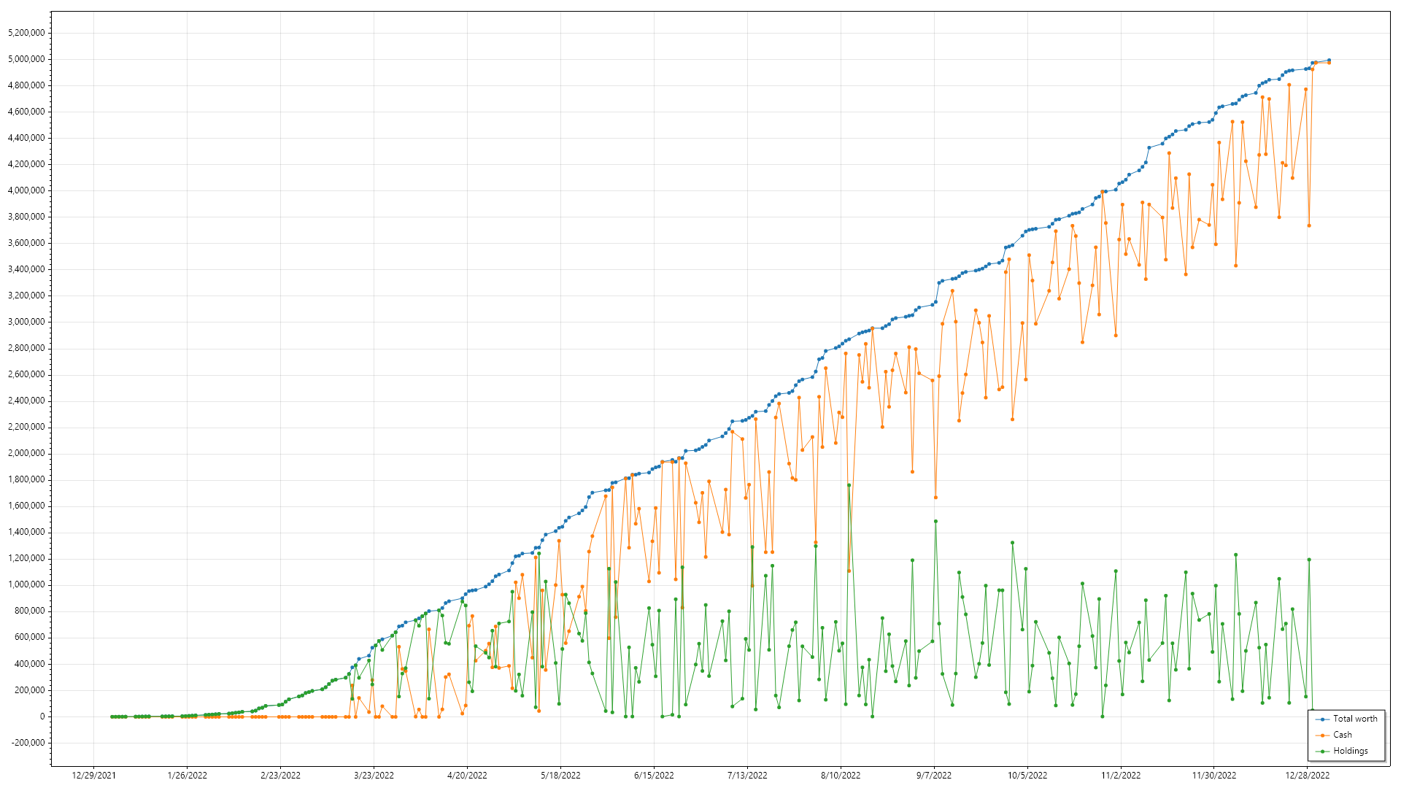The height and width of the screenshot is (788, 1401).
Task: Click the orange Cash legend marker
Action: click(x=1323, y=735)
